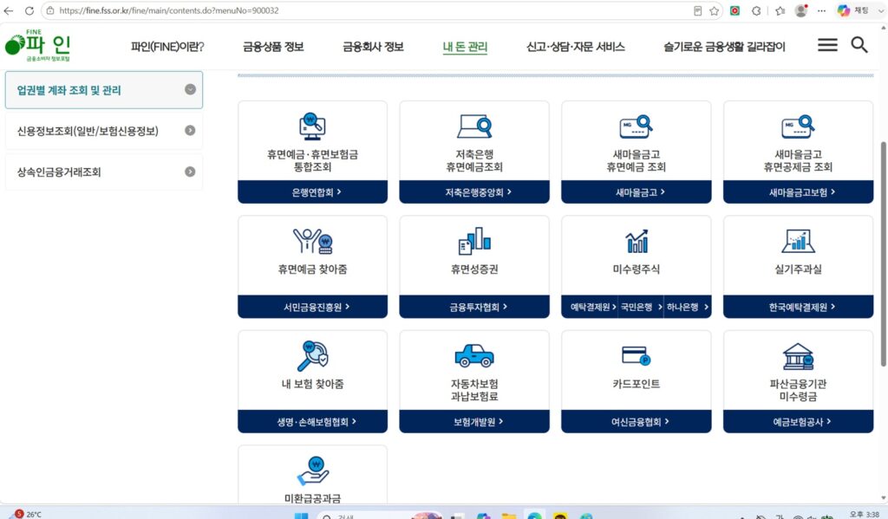Screen dimensions: 888x519
Task: Click the 내 보험 찾아줌 magnifier icon
Action: point(312,355)
